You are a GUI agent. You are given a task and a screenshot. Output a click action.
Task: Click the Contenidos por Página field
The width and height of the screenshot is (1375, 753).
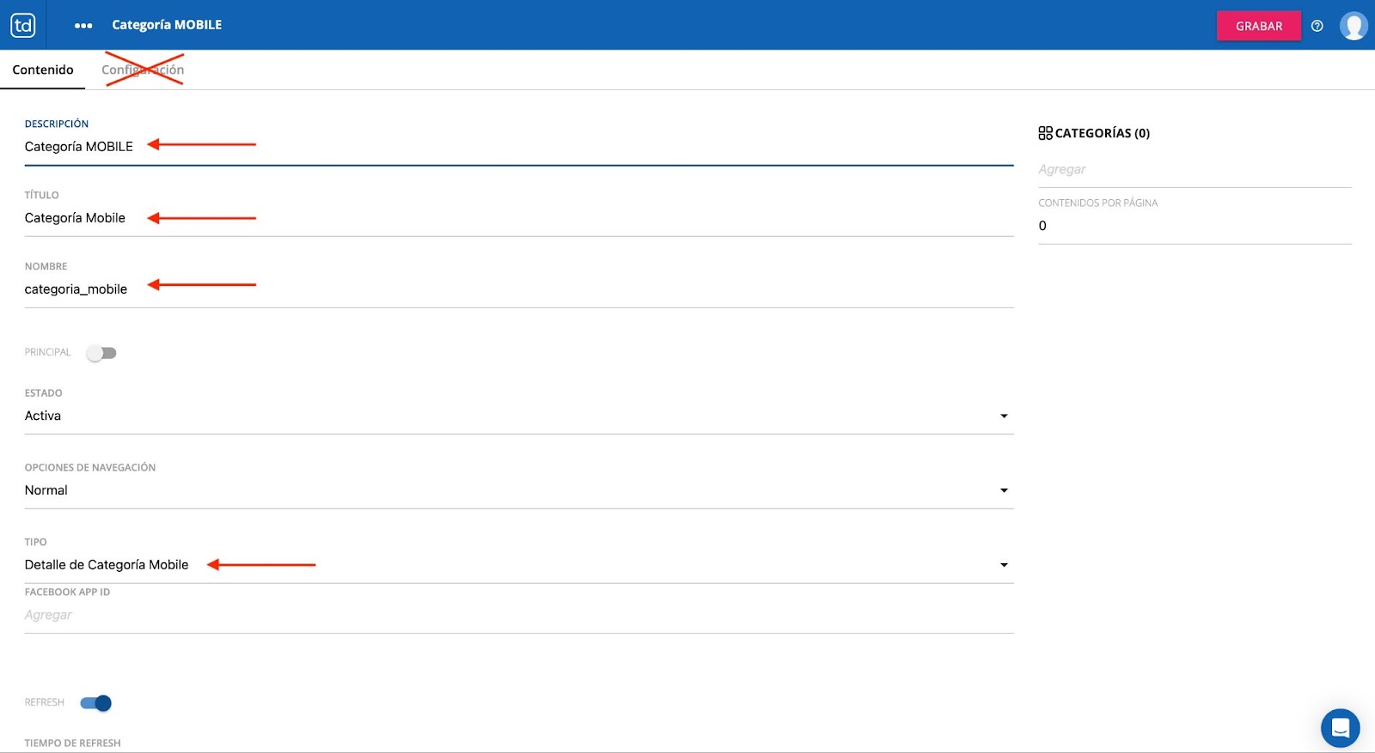1193,226
